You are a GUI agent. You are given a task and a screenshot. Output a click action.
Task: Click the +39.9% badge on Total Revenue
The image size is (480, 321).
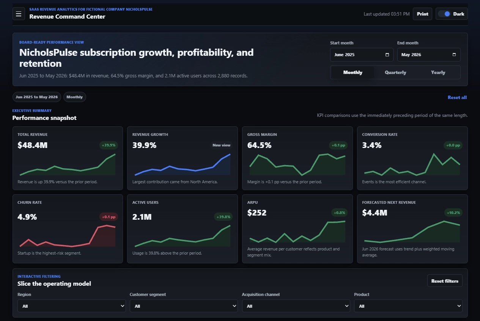109,145
